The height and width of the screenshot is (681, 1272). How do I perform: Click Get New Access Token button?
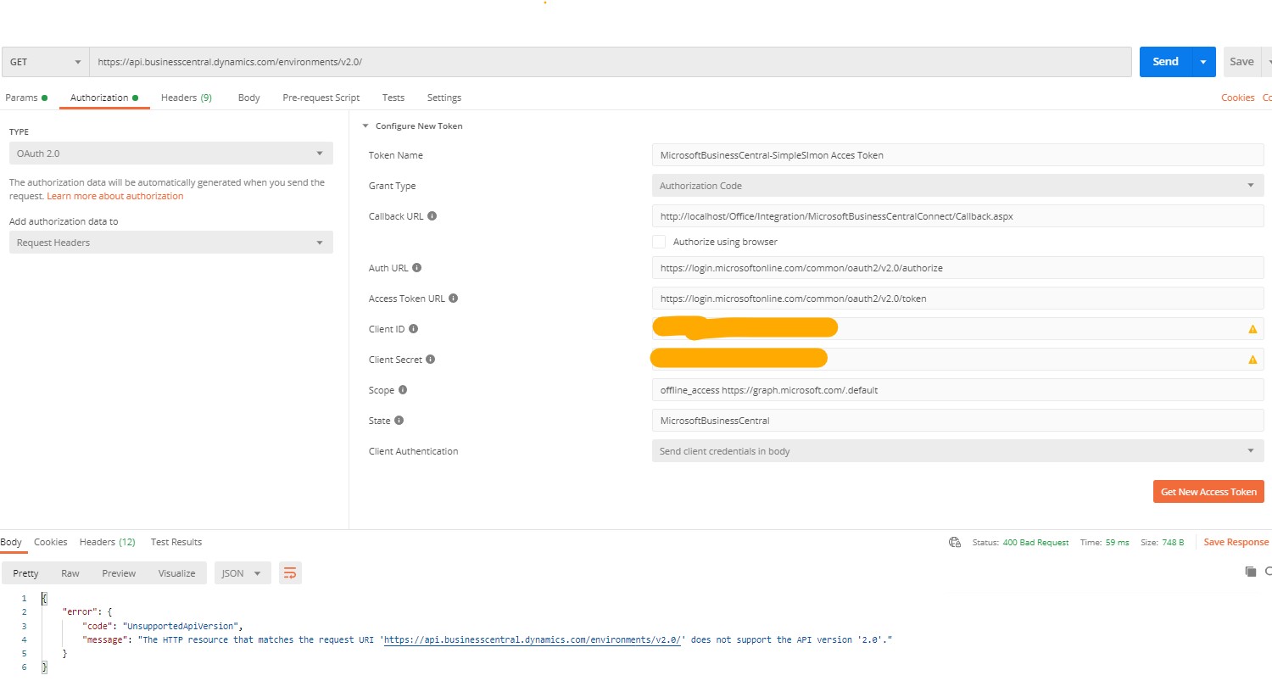click(x=1208, y=492)
